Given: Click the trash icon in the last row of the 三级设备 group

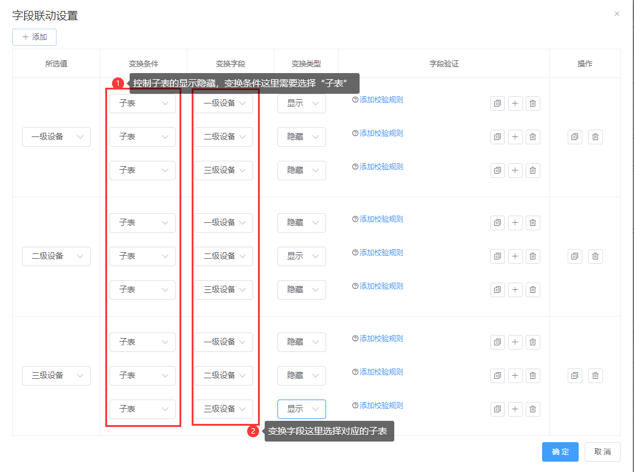Looking at the screenshot, I should [533, 409].
